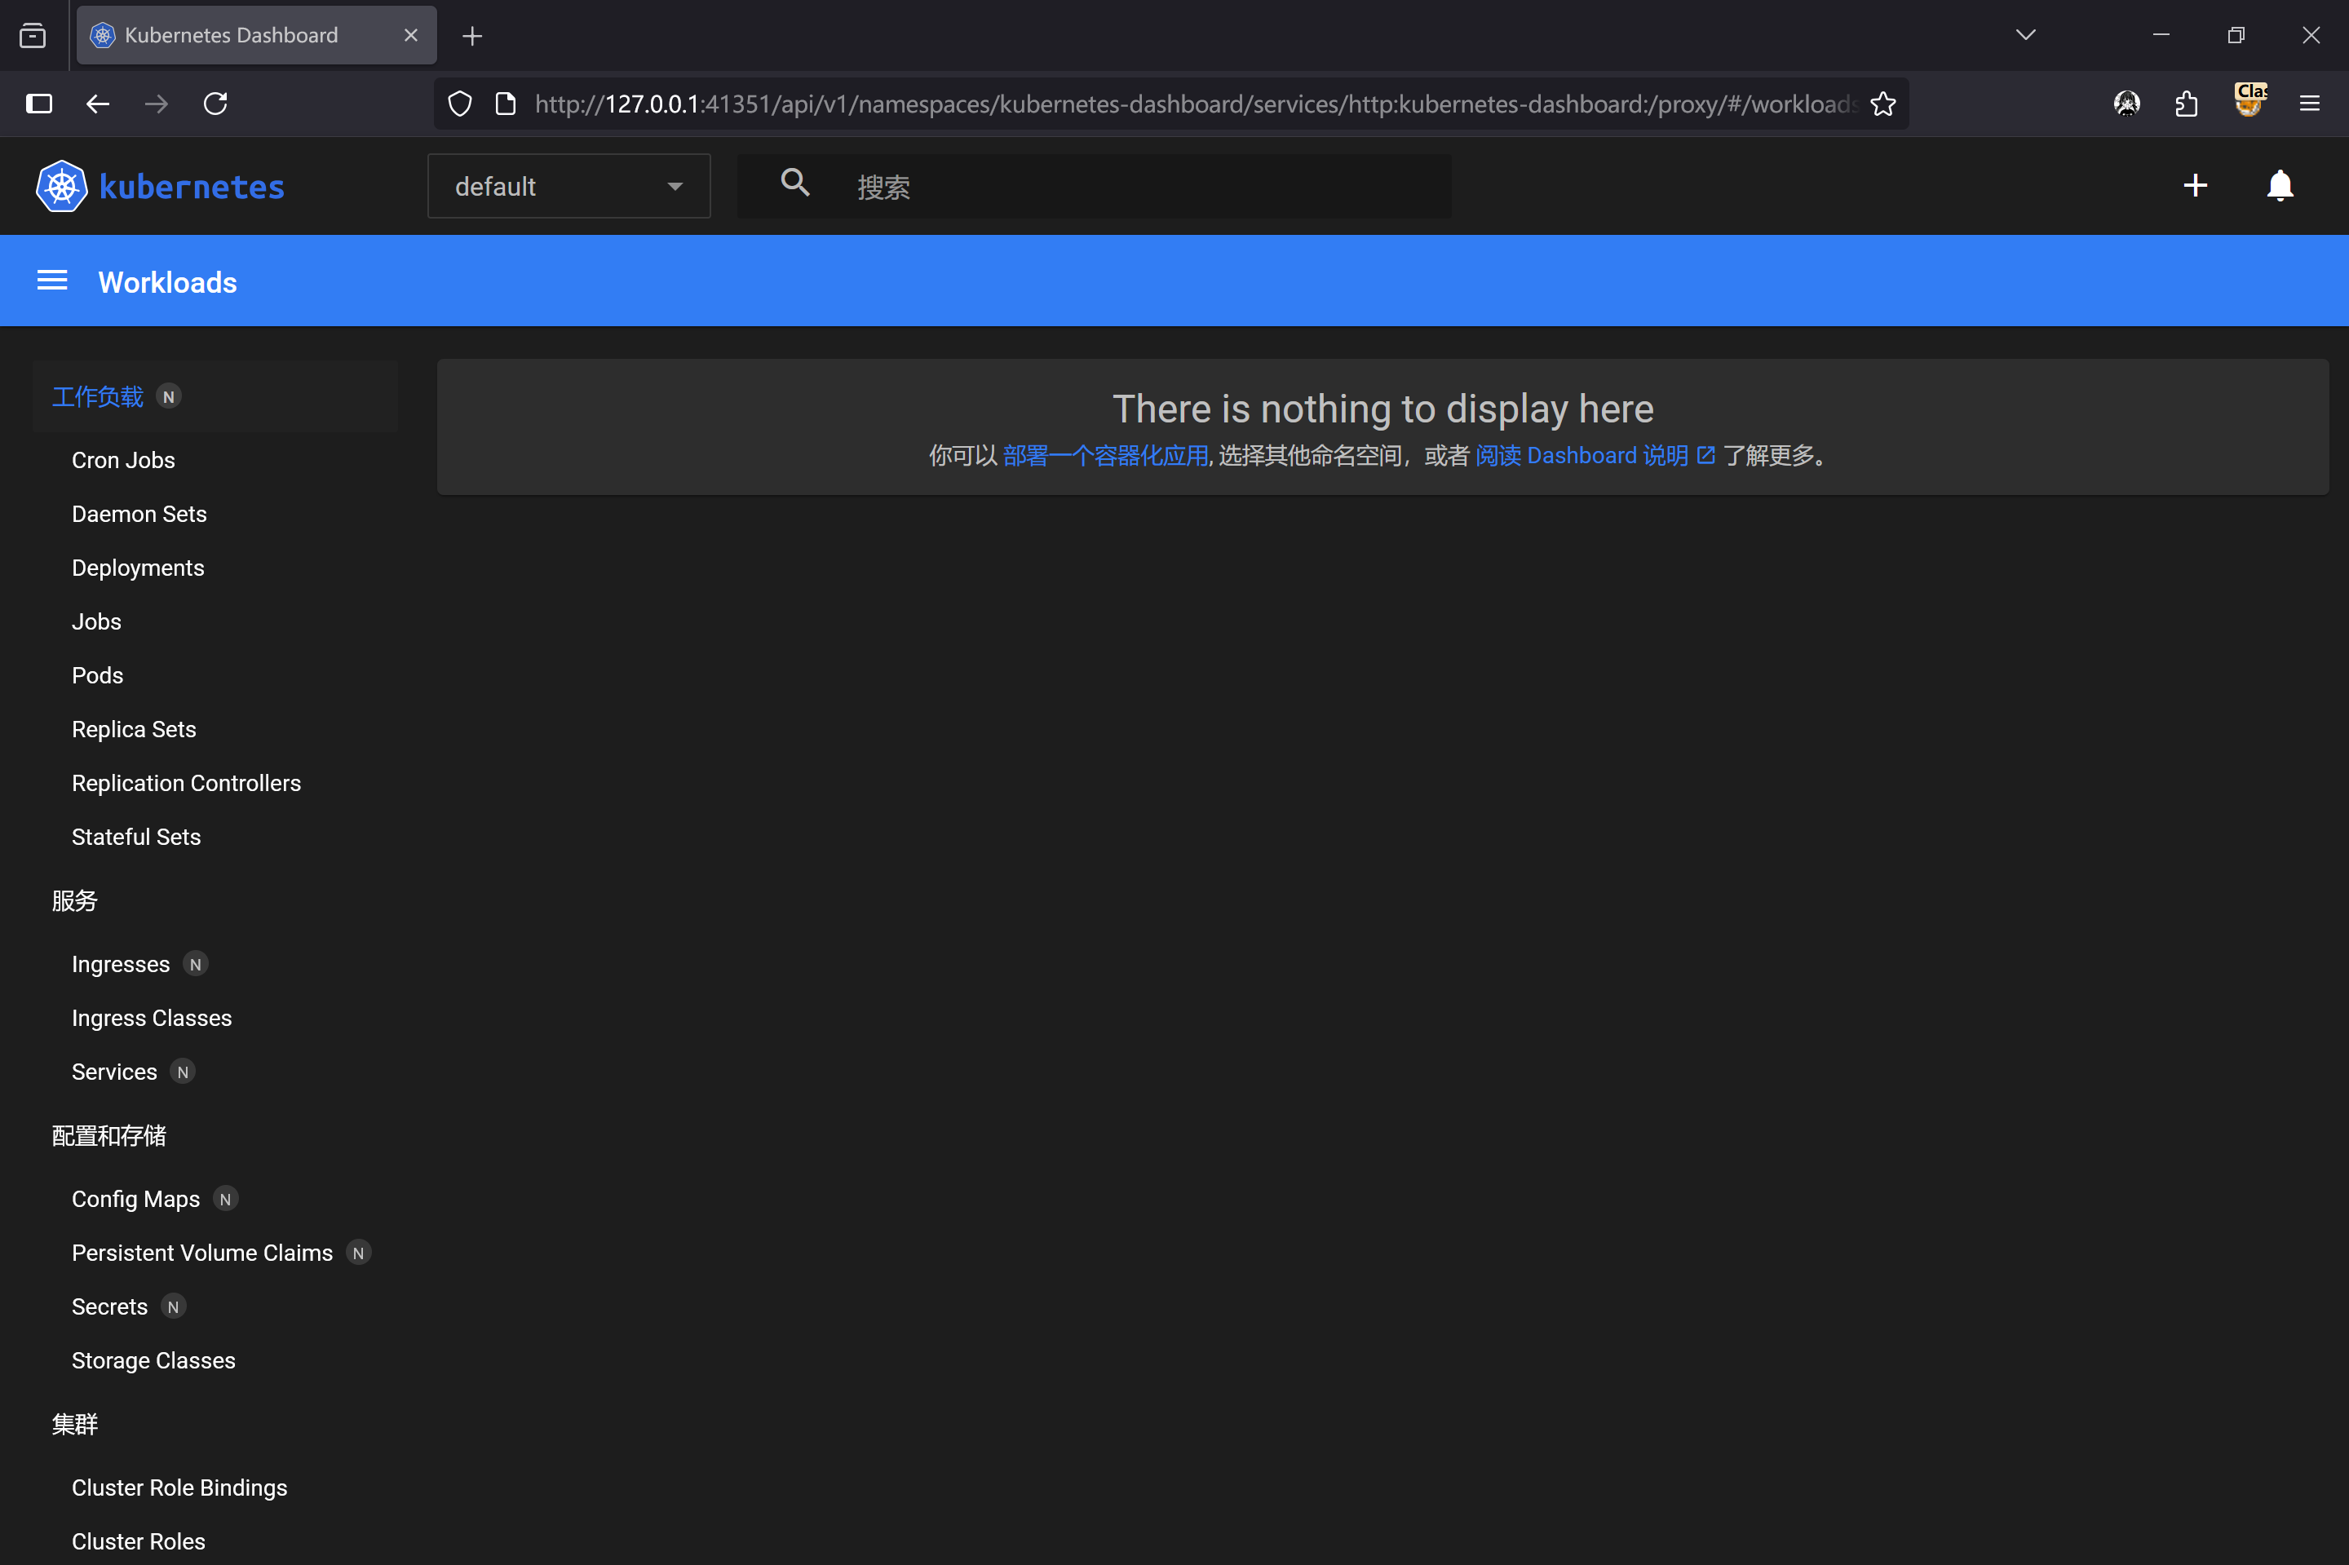The height and width of the screenshot is (1565, 2349).
Task: Go forward in browser history
Action: point(157,103)
